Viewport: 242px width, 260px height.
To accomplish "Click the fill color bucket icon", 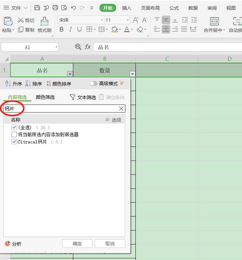I will click(x=115, y=29).
